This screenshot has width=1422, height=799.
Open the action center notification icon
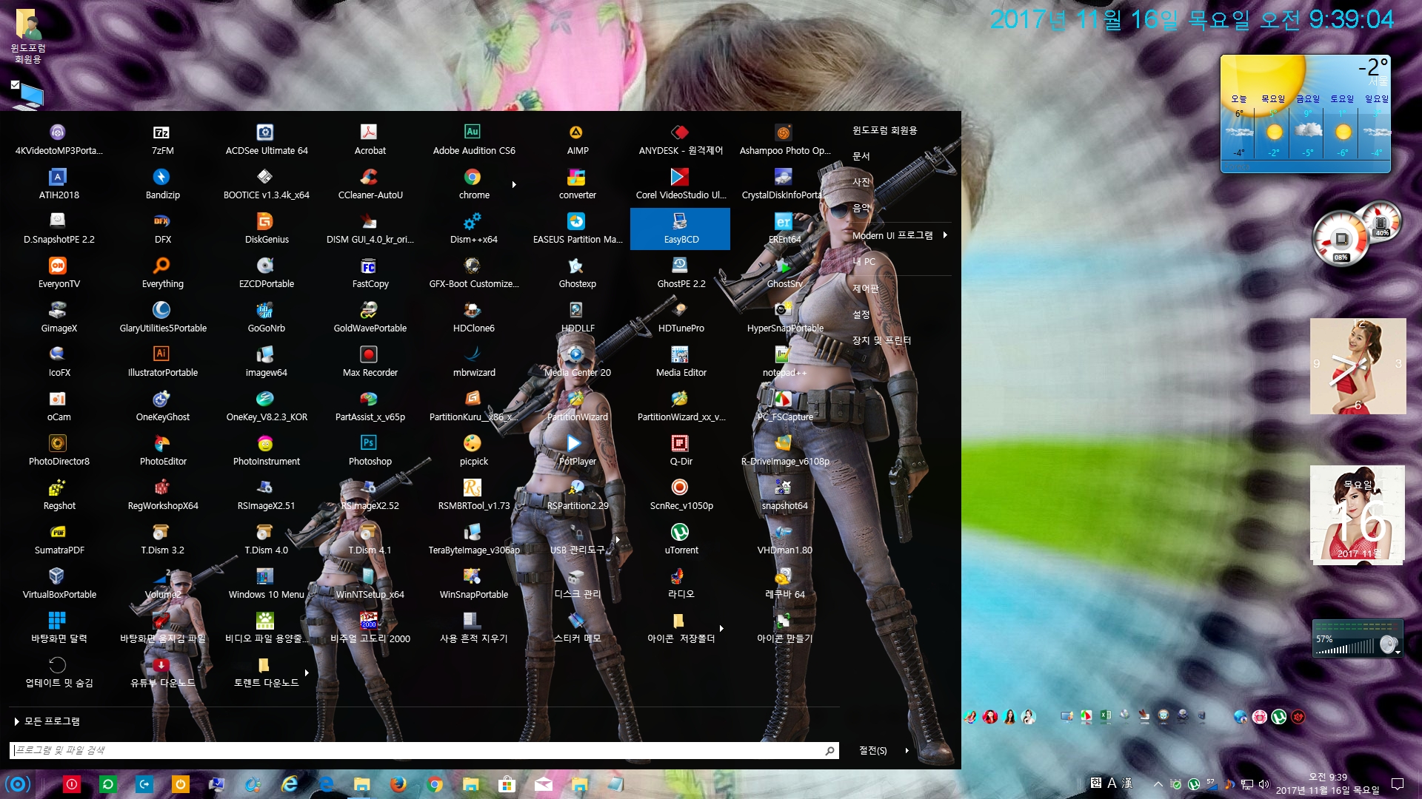click(1398, 784)
